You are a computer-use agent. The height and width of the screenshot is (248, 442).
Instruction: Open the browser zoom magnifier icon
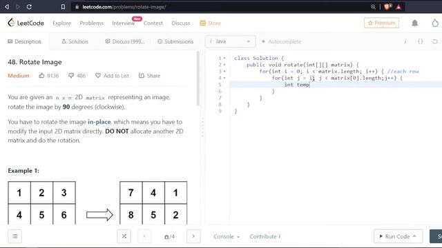373,7
